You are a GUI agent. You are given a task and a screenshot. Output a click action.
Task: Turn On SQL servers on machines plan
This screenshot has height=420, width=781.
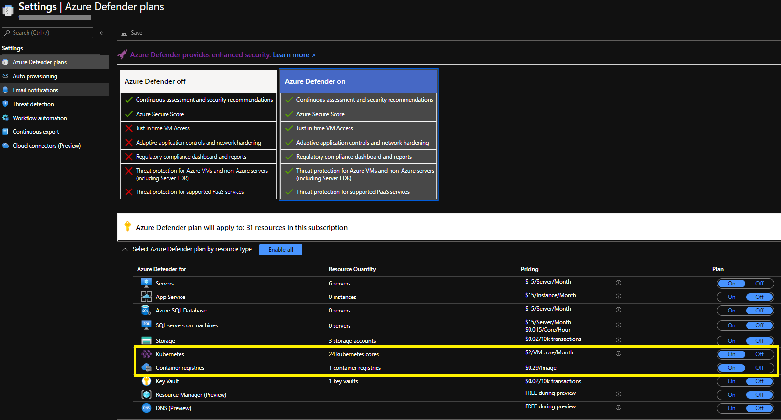(x=731, y=325)
